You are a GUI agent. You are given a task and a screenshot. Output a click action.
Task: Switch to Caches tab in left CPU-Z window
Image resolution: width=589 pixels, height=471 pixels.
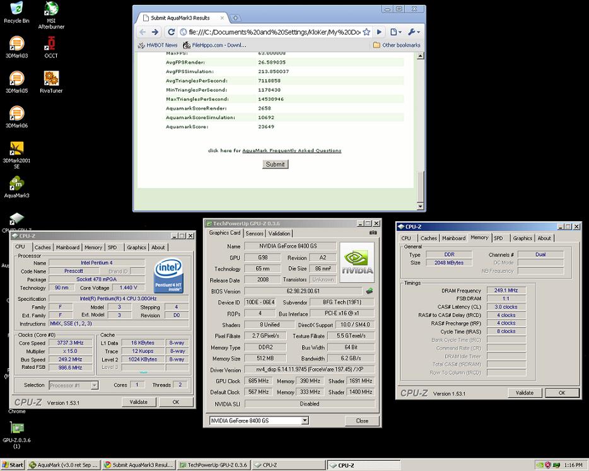(42, 247)
